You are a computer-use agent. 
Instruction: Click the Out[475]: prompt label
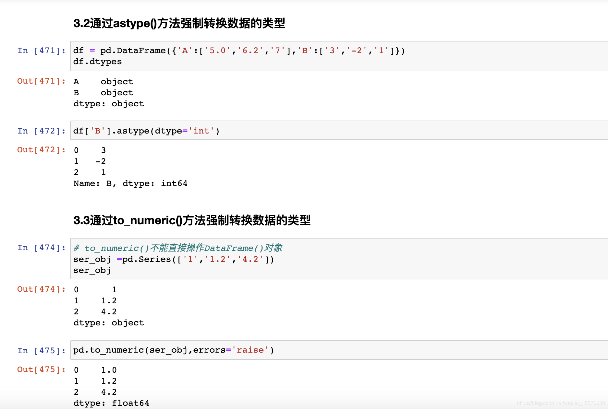(x=42, y=369)
